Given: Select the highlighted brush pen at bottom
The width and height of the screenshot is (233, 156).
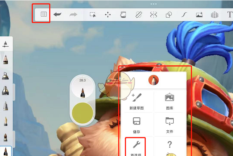Looking at the screenshot, I should 6,151.
